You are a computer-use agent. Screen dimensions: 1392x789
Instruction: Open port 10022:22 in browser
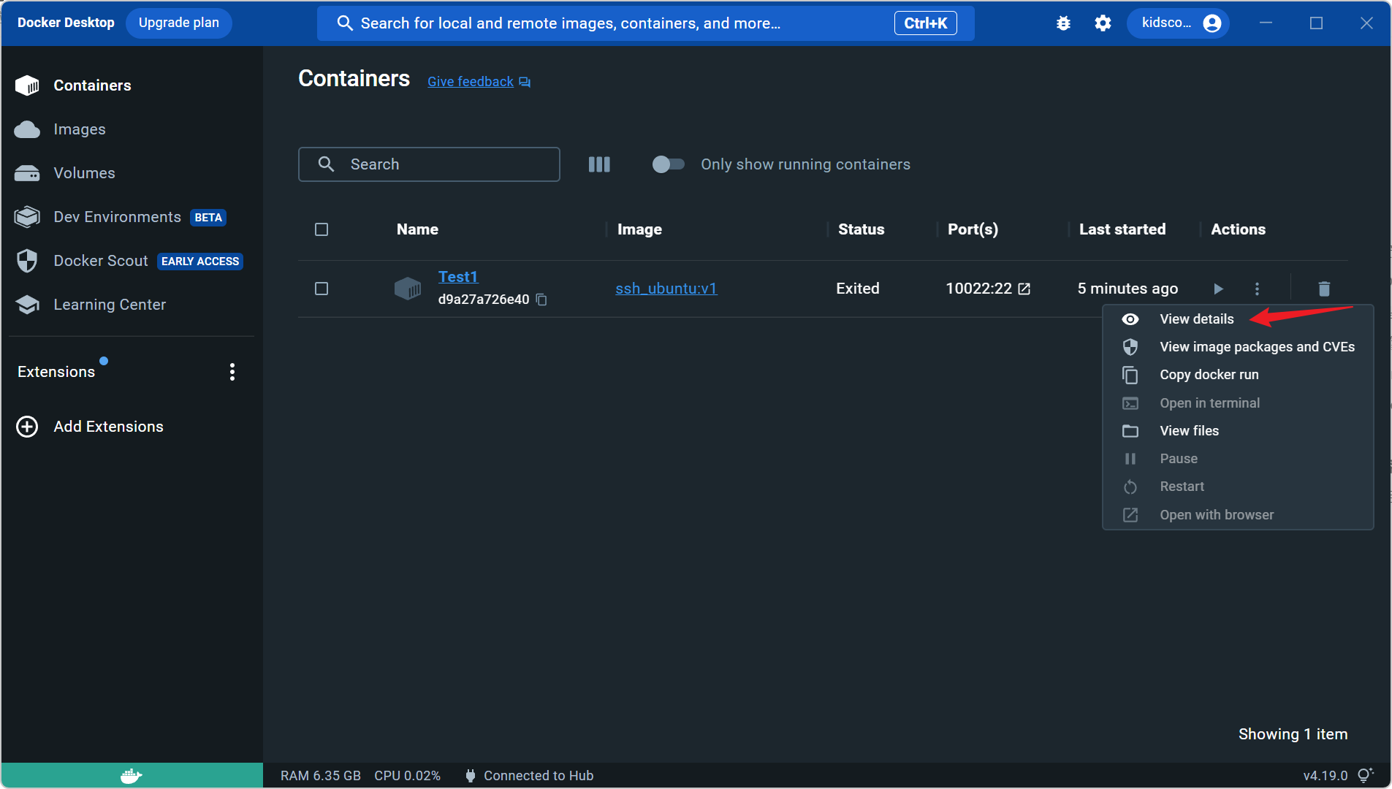point(1024,289)
